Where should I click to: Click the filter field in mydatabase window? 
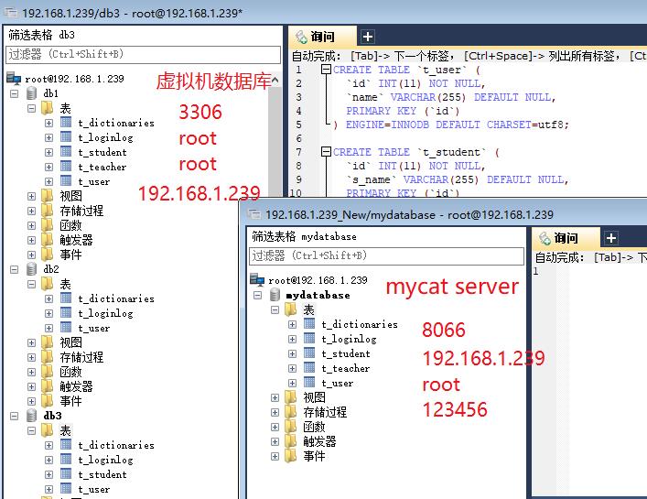[x=384, y=255]
